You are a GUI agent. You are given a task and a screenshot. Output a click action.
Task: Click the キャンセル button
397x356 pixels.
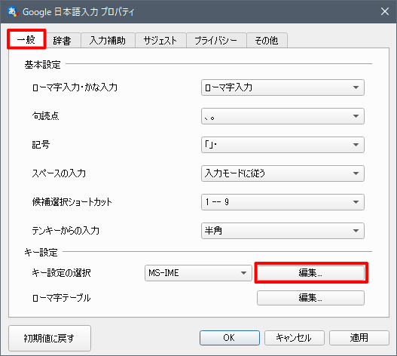(x=295, y=338)
